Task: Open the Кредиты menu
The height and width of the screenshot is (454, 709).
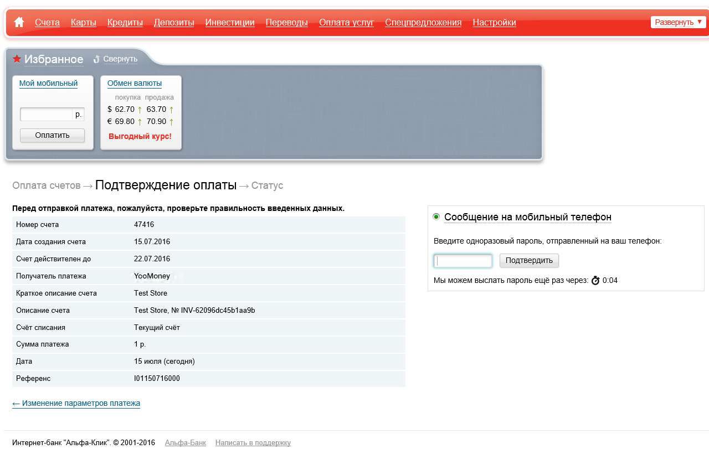Action: click(125, 22)
